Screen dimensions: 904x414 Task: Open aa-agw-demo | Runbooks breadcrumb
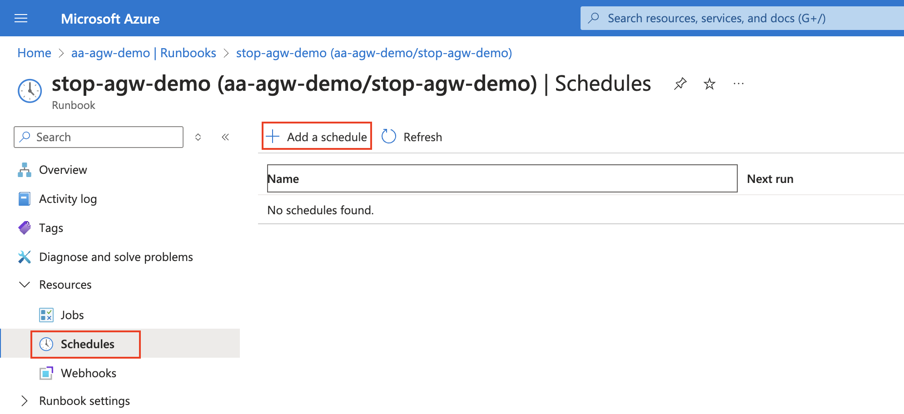[x=144, y=53]
